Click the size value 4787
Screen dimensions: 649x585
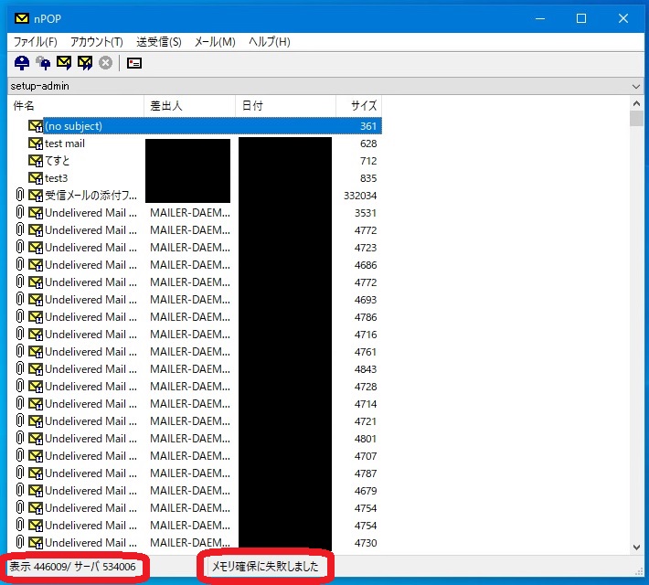tap(366, 473)
